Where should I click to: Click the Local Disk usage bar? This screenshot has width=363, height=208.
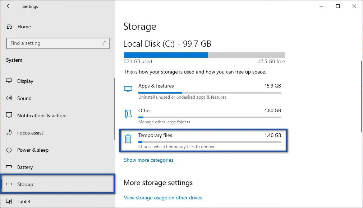click(204, 55)
